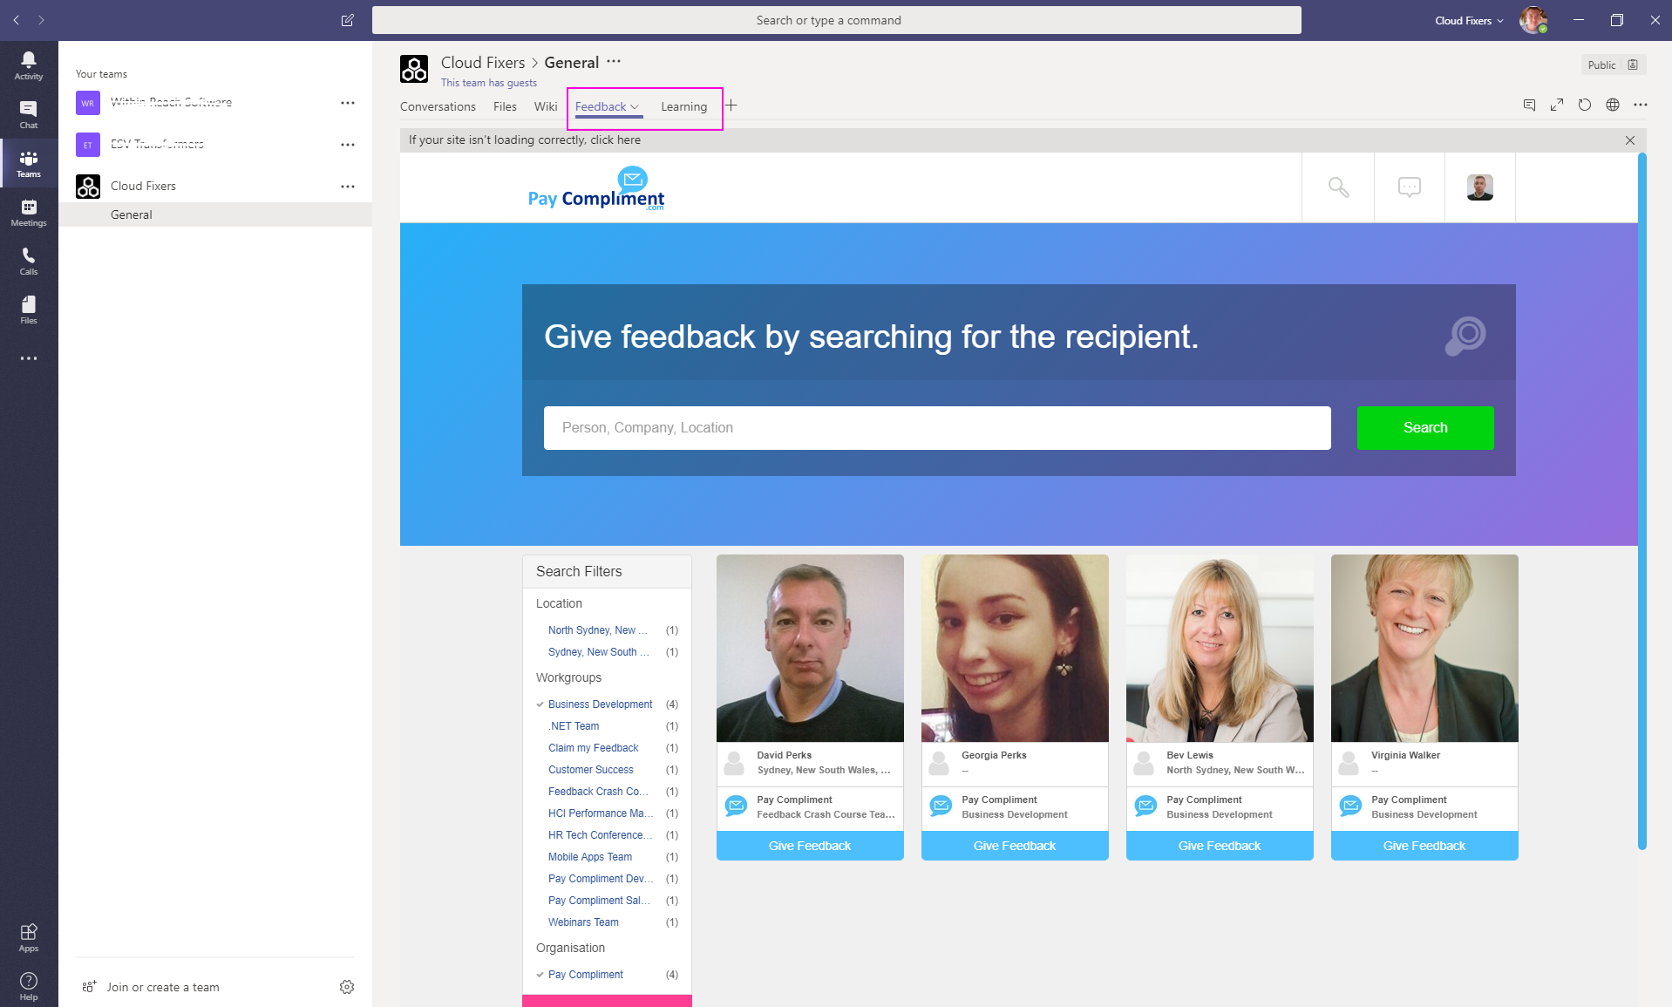Open the Files icon in sidebar
1672x1007 pixels.
pos(29,310)
